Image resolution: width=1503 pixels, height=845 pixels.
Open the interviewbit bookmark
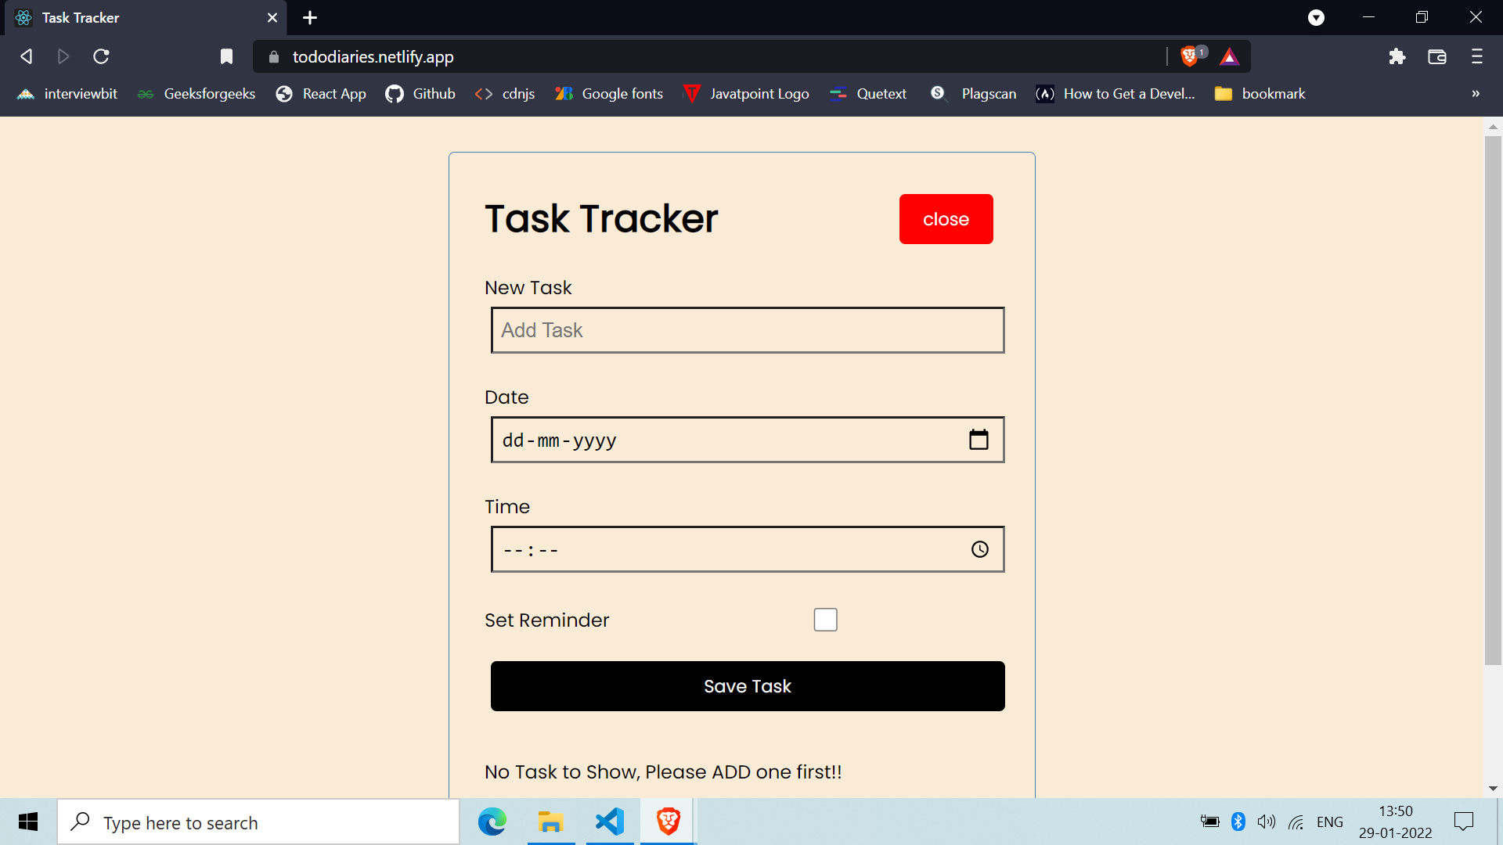[67, 94]
